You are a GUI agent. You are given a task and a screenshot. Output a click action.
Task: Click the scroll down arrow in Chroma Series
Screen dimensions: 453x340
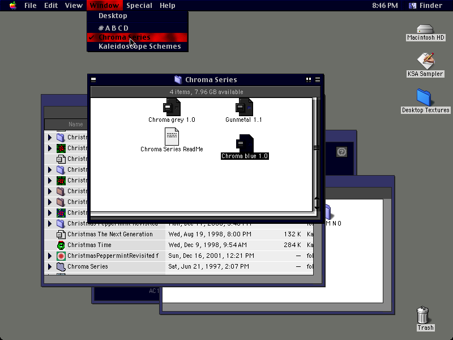(317, 208)
